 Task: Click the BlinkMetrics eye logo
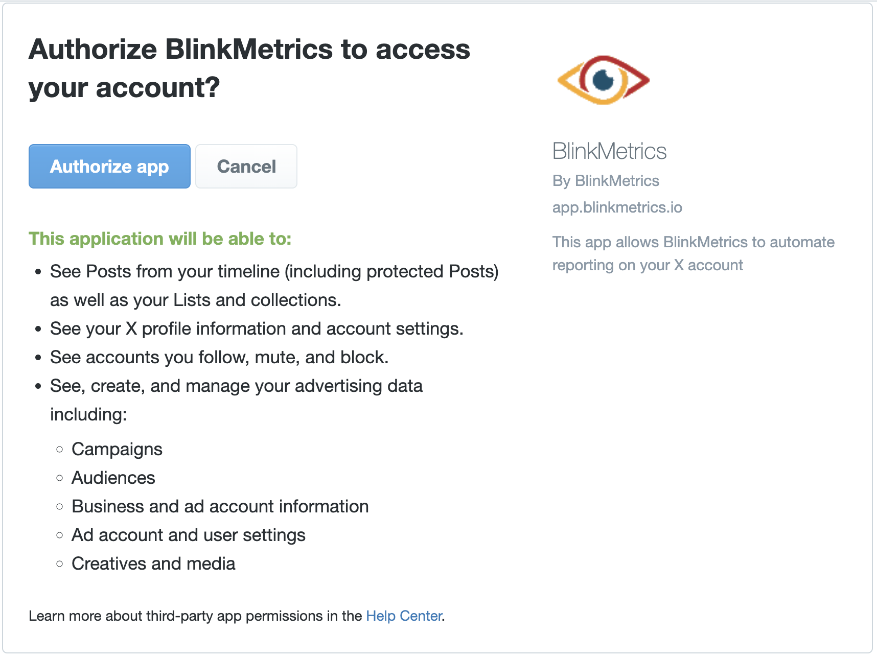tap(603, 81)
